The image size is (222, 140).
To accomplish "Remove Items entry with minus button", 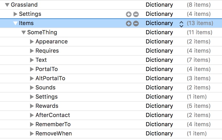I will pos(136,24).
